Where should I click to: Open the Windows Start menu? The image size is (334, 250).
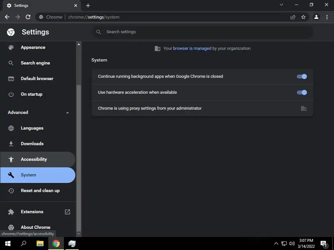[x=8, y=243]
